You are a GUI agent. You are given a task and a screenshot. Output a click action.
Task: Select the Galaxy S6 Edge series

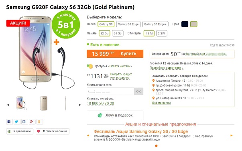click(128, 24)
